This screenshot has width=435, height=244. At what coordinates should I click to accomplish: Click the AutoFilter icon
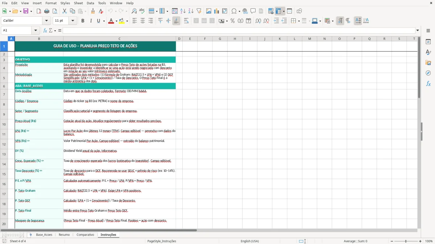click(199, 11)
